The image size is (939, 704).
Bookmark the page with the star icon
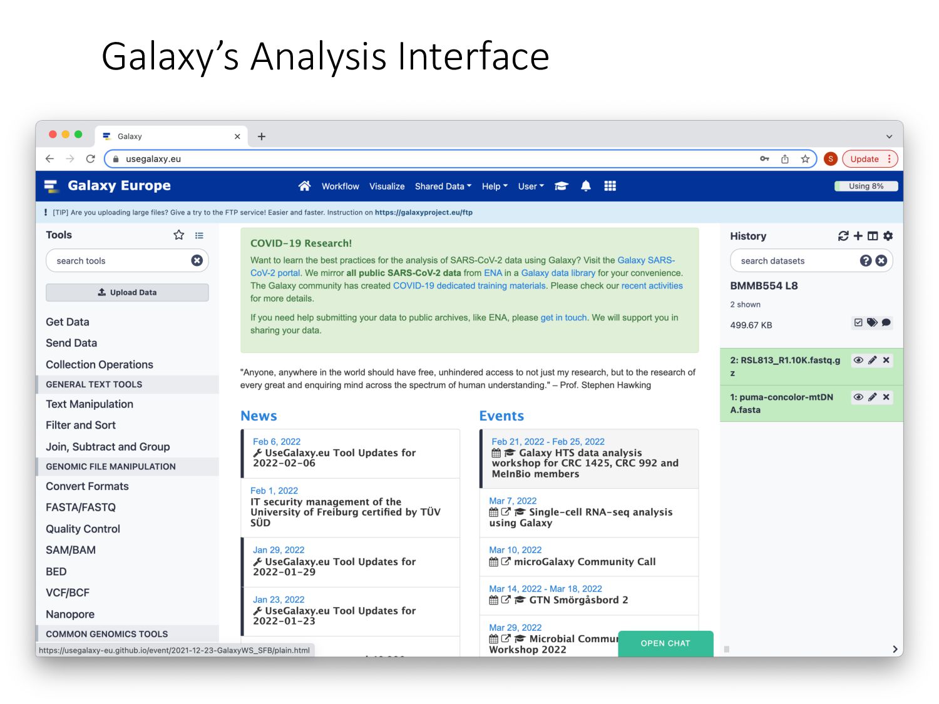(805, 159)
